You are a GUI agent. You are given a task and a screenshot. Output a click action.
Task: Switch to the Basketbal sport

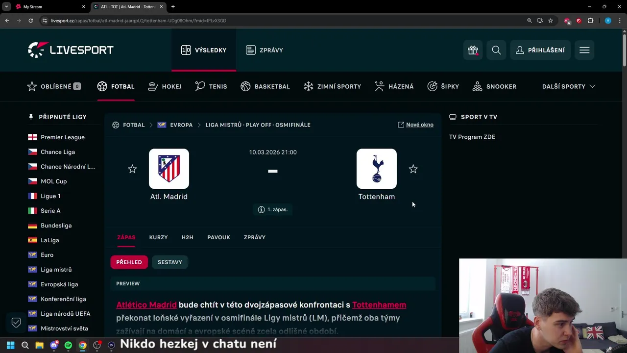[265, 86]
